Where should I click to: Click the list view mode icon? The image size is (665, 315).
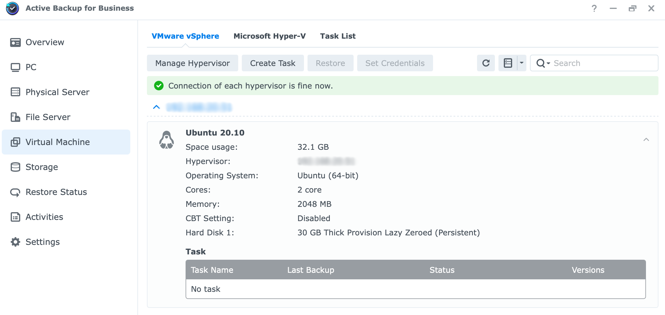click(508, 63)
